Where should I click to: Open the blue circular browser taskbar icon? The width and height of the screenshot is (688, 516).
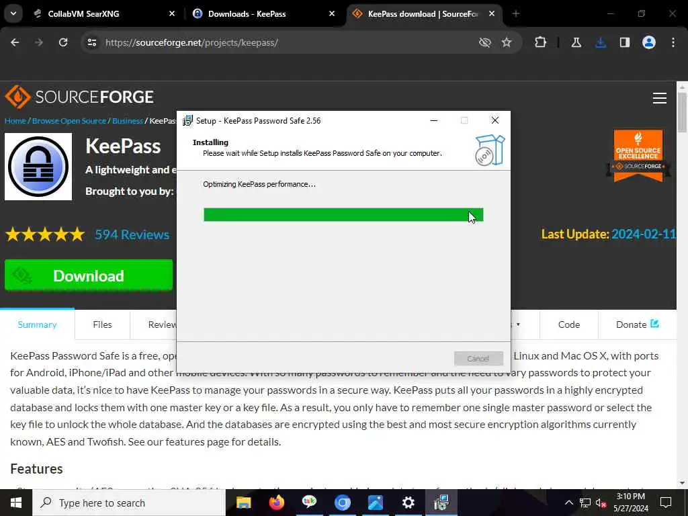[342, 503]
